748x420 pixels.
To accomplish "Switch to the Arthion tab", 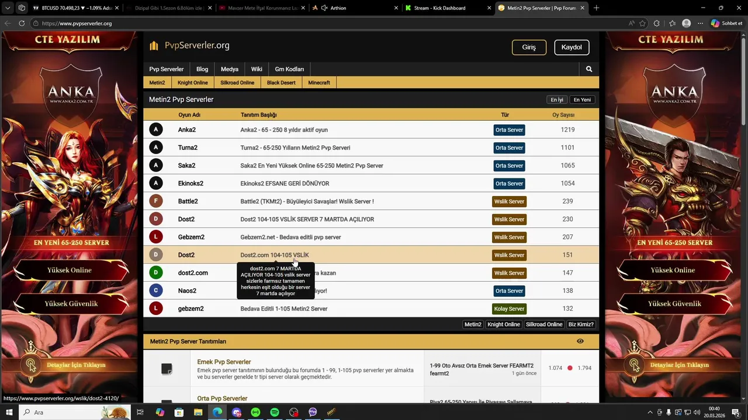I will click(355, 8).
